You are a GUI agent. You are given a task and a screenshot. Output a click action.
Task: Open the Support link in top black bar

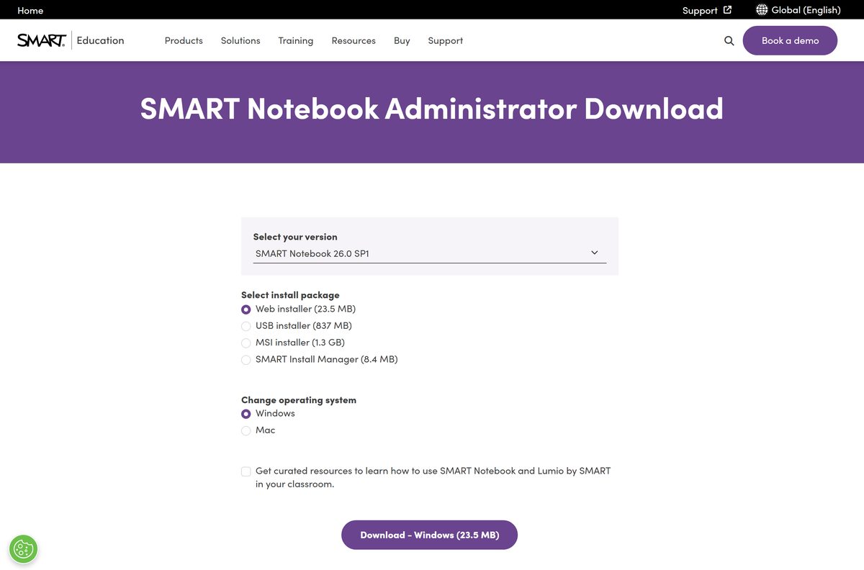tap(700, 10)
